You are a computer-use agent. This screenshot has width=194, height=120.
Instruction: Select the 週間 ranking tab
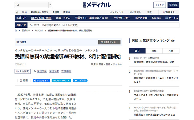click(x=154, y=51)
